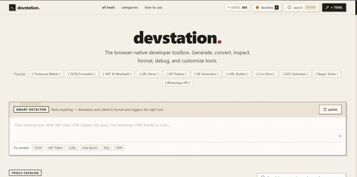Open the API Tokens tool
This screenshot has height=177, width=357.
pyautogui.click(x=176, y=74)
